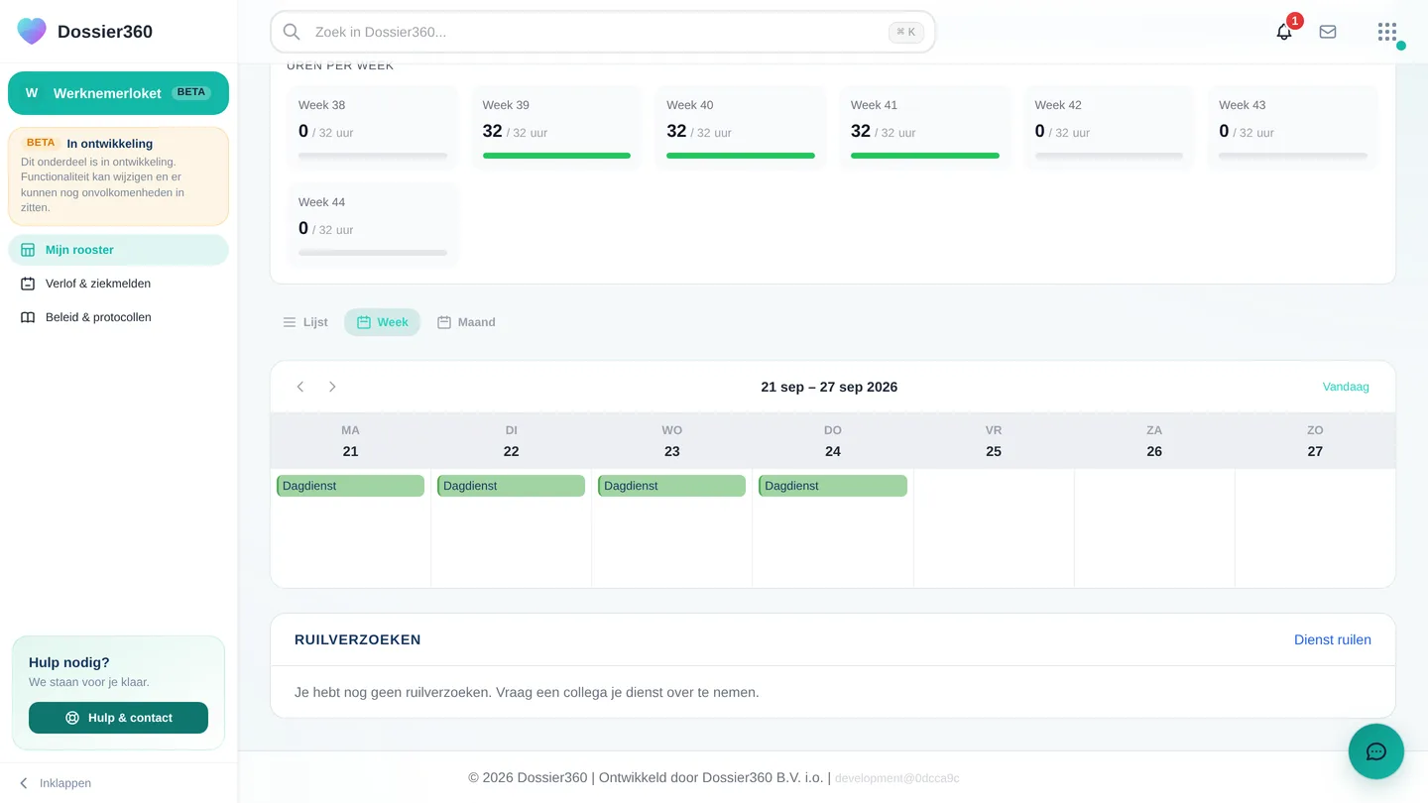This screenshot has width=1428, height=803.
Task: Click the ZA 26 day header
Action: 1154,441
